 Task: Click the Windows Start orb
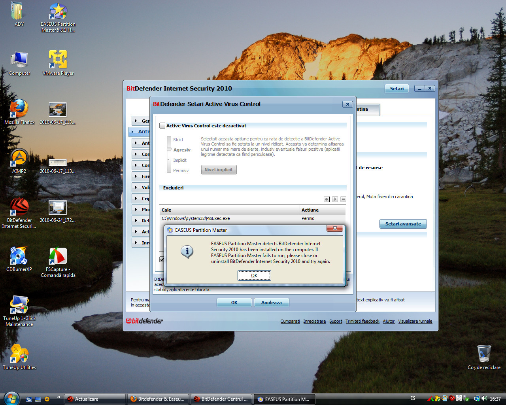(11, 398)
